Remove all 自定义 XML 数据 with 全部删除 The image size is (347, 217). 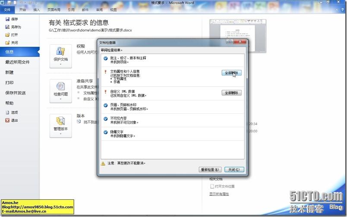pyautogui.click(x=231, y=93)
